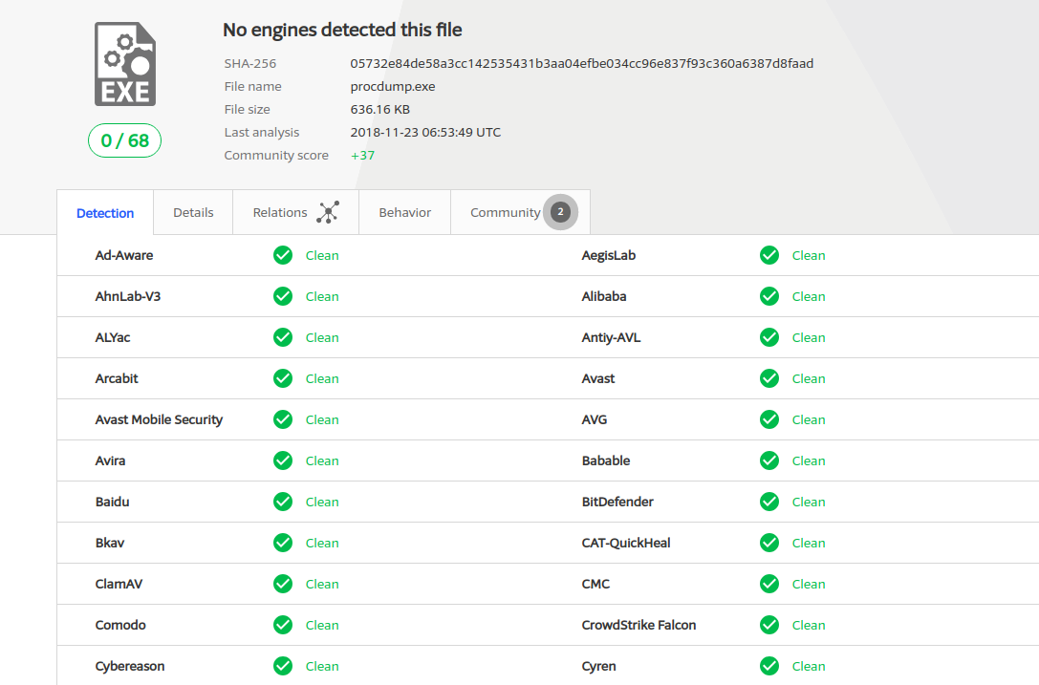Click the AhnLab-V3 engine name

click(x=128, y=296)
